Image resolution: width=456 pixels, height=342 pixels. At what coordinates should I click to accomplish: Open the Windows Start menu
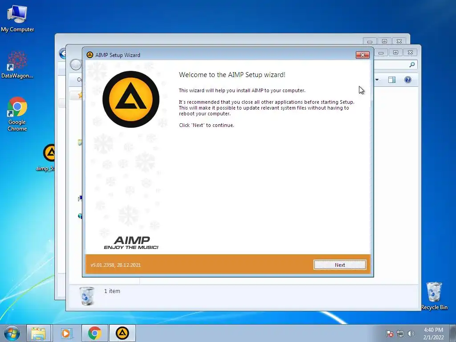(x=12, y=333)
